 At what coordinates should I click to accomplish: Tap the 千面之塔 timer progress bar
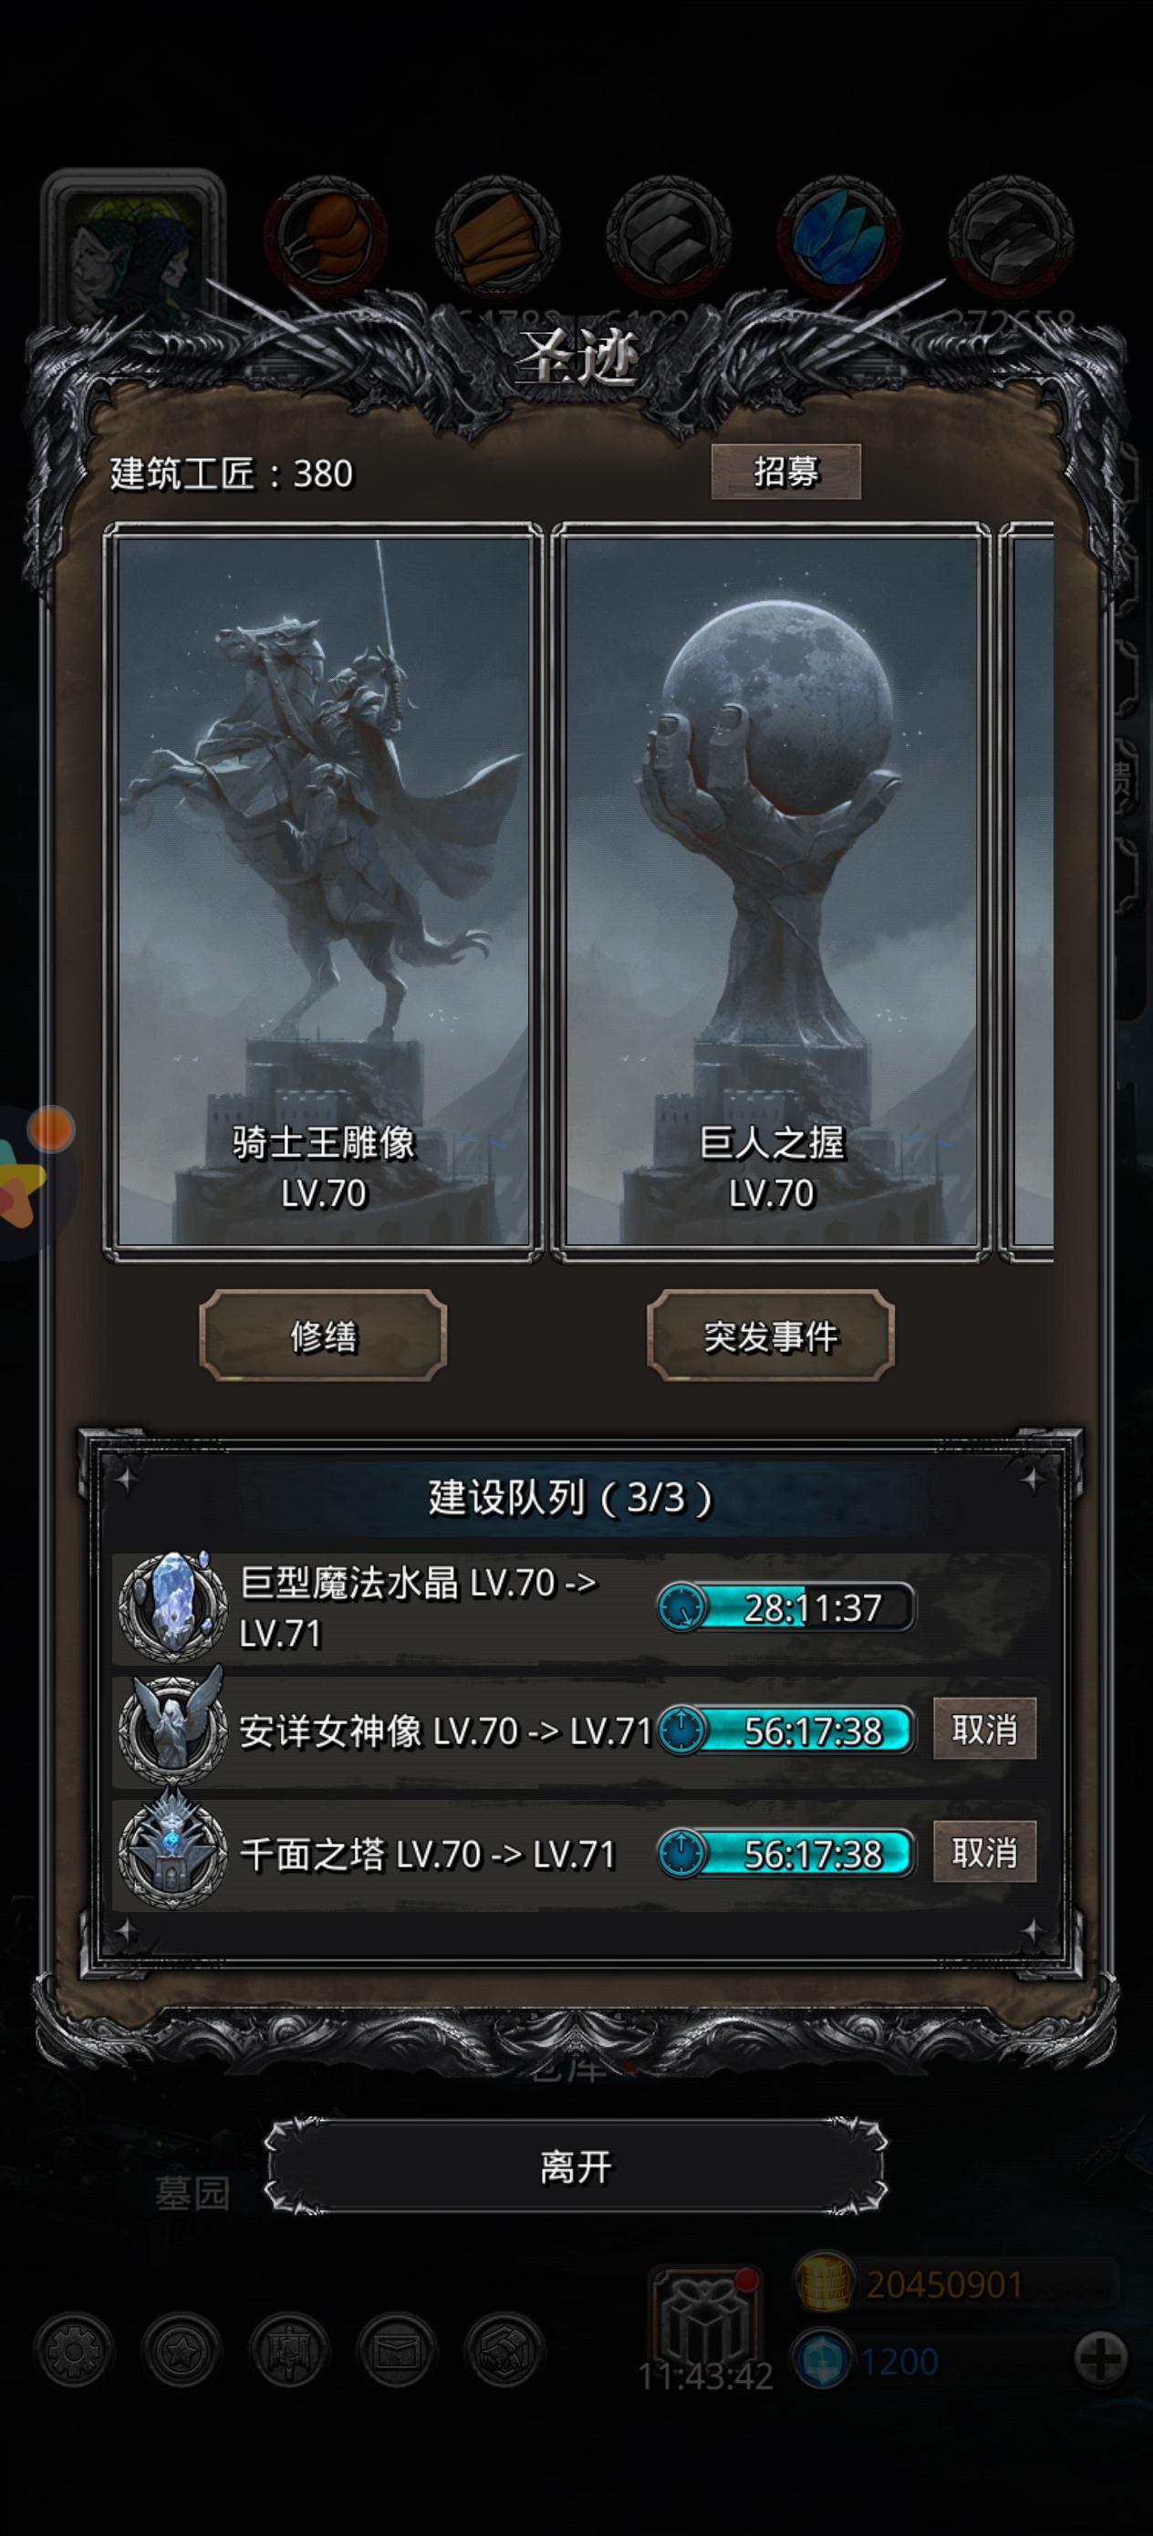pos(785,1854)
